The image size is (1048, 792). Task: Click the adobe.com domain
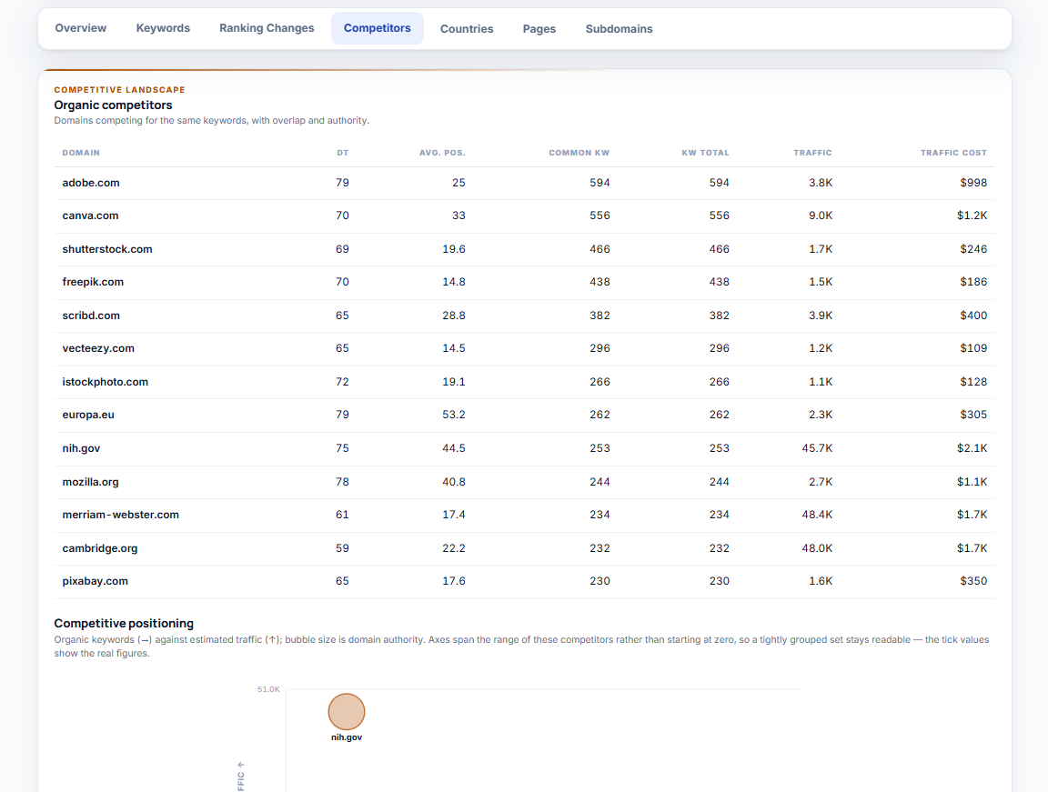click(x=91, y=183)
